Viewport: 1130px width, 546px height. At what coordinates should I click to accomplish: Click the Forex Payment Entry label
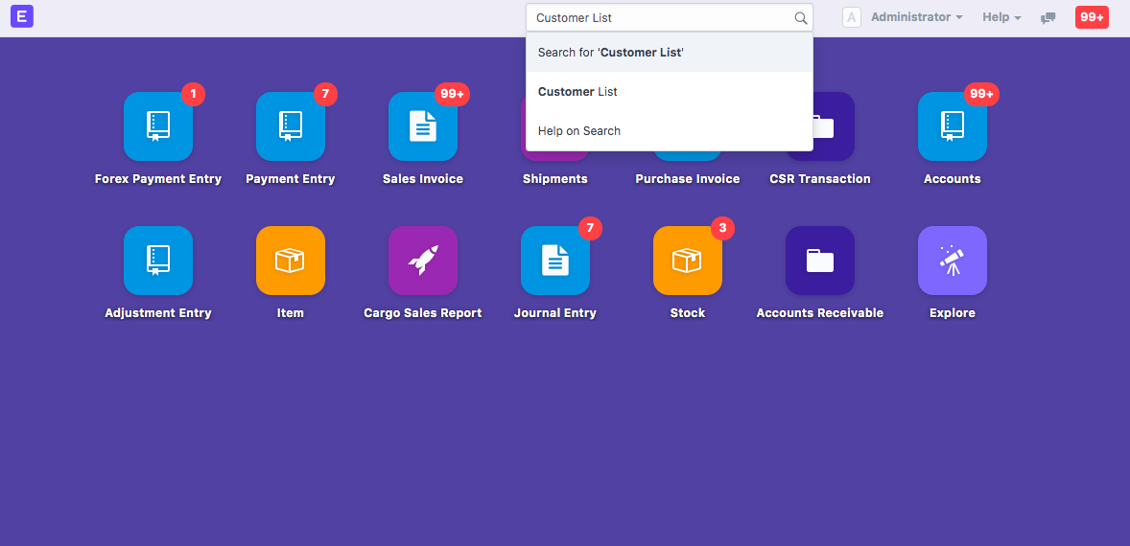[158, 179]
